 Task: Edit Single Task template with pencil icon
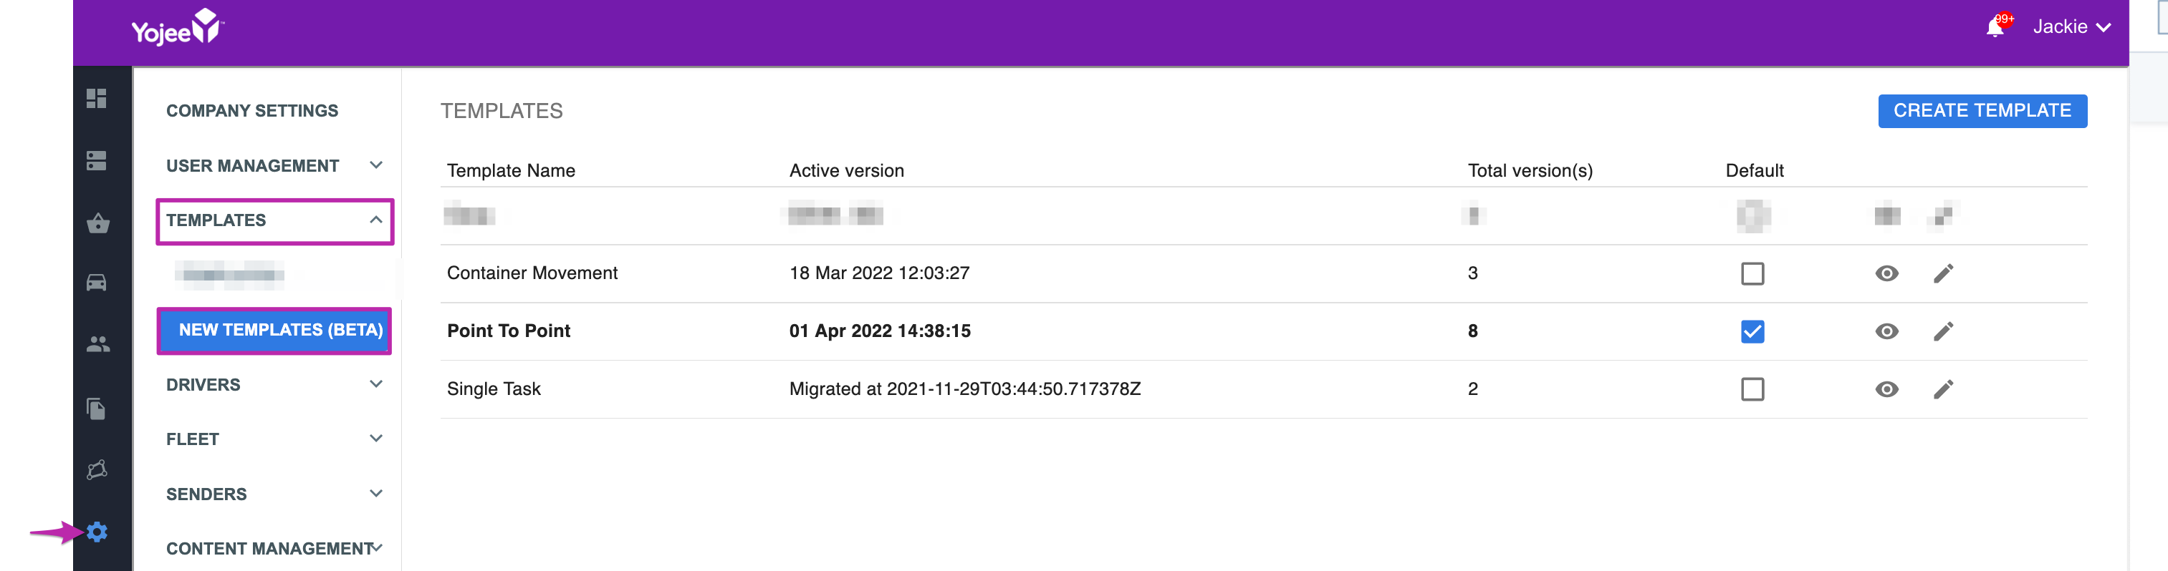point(1943,389)
